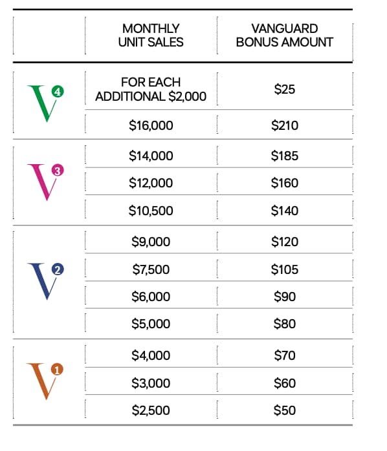The width and height of the screenshot is (387, 451).
Task: Select the Monthly Unit Sales column header
Action: pos(151,36)
